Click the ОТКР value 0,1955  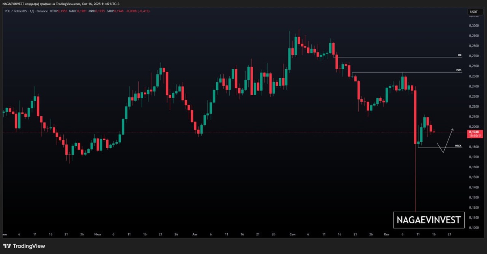(x=62, y=11)
